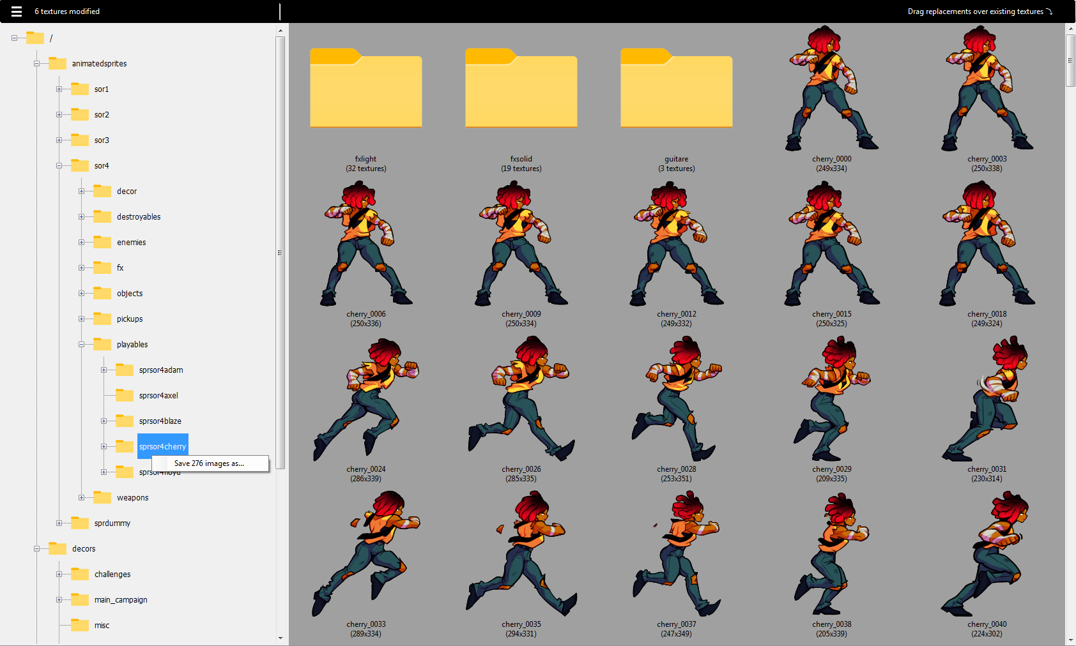
Task: Select the cherry_0003 sprite thumbnail
Action: coord(987,88)
